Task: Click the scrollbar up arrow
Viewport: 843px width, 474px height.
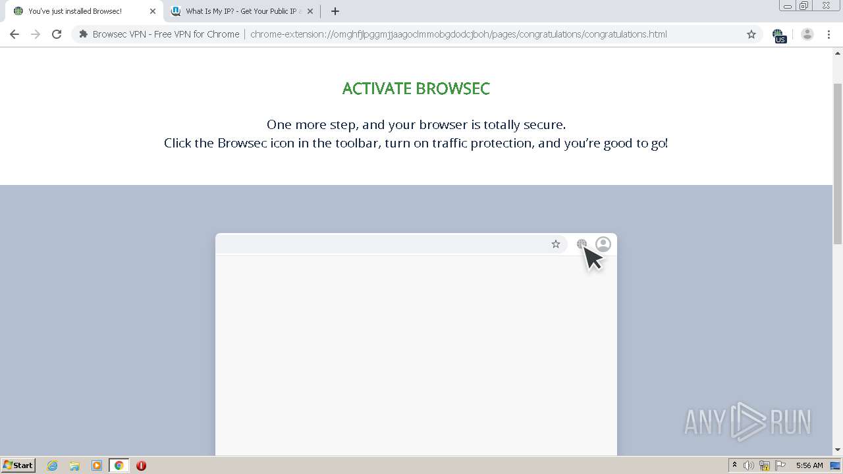Action: click(x=838, y=53)
